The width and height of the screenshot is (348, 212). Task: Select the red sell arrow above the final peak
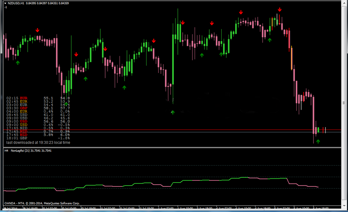click(280, 10)
